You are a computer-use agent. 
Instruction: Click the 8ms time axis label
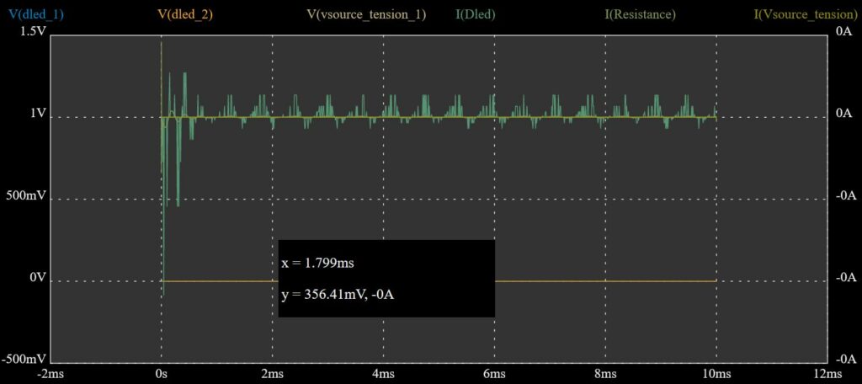[605, 374]
